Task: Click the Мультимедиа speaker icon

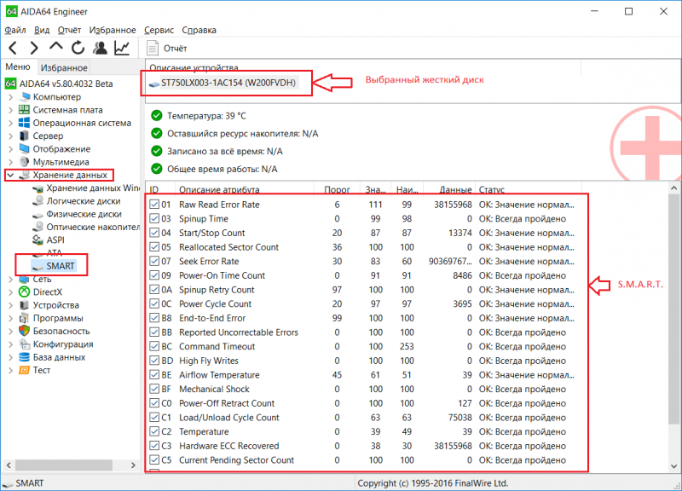Action: (x=25, y=162)
